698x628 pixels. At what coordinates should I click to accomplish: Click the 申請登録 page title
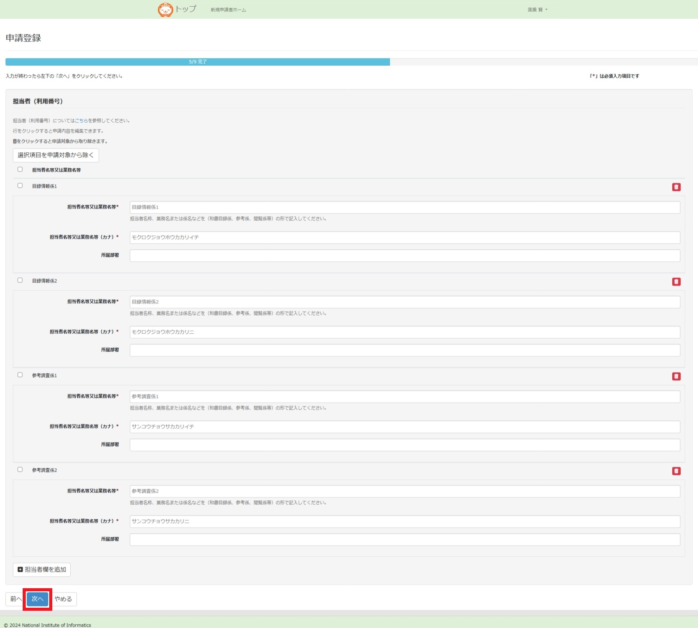[23, 38]
